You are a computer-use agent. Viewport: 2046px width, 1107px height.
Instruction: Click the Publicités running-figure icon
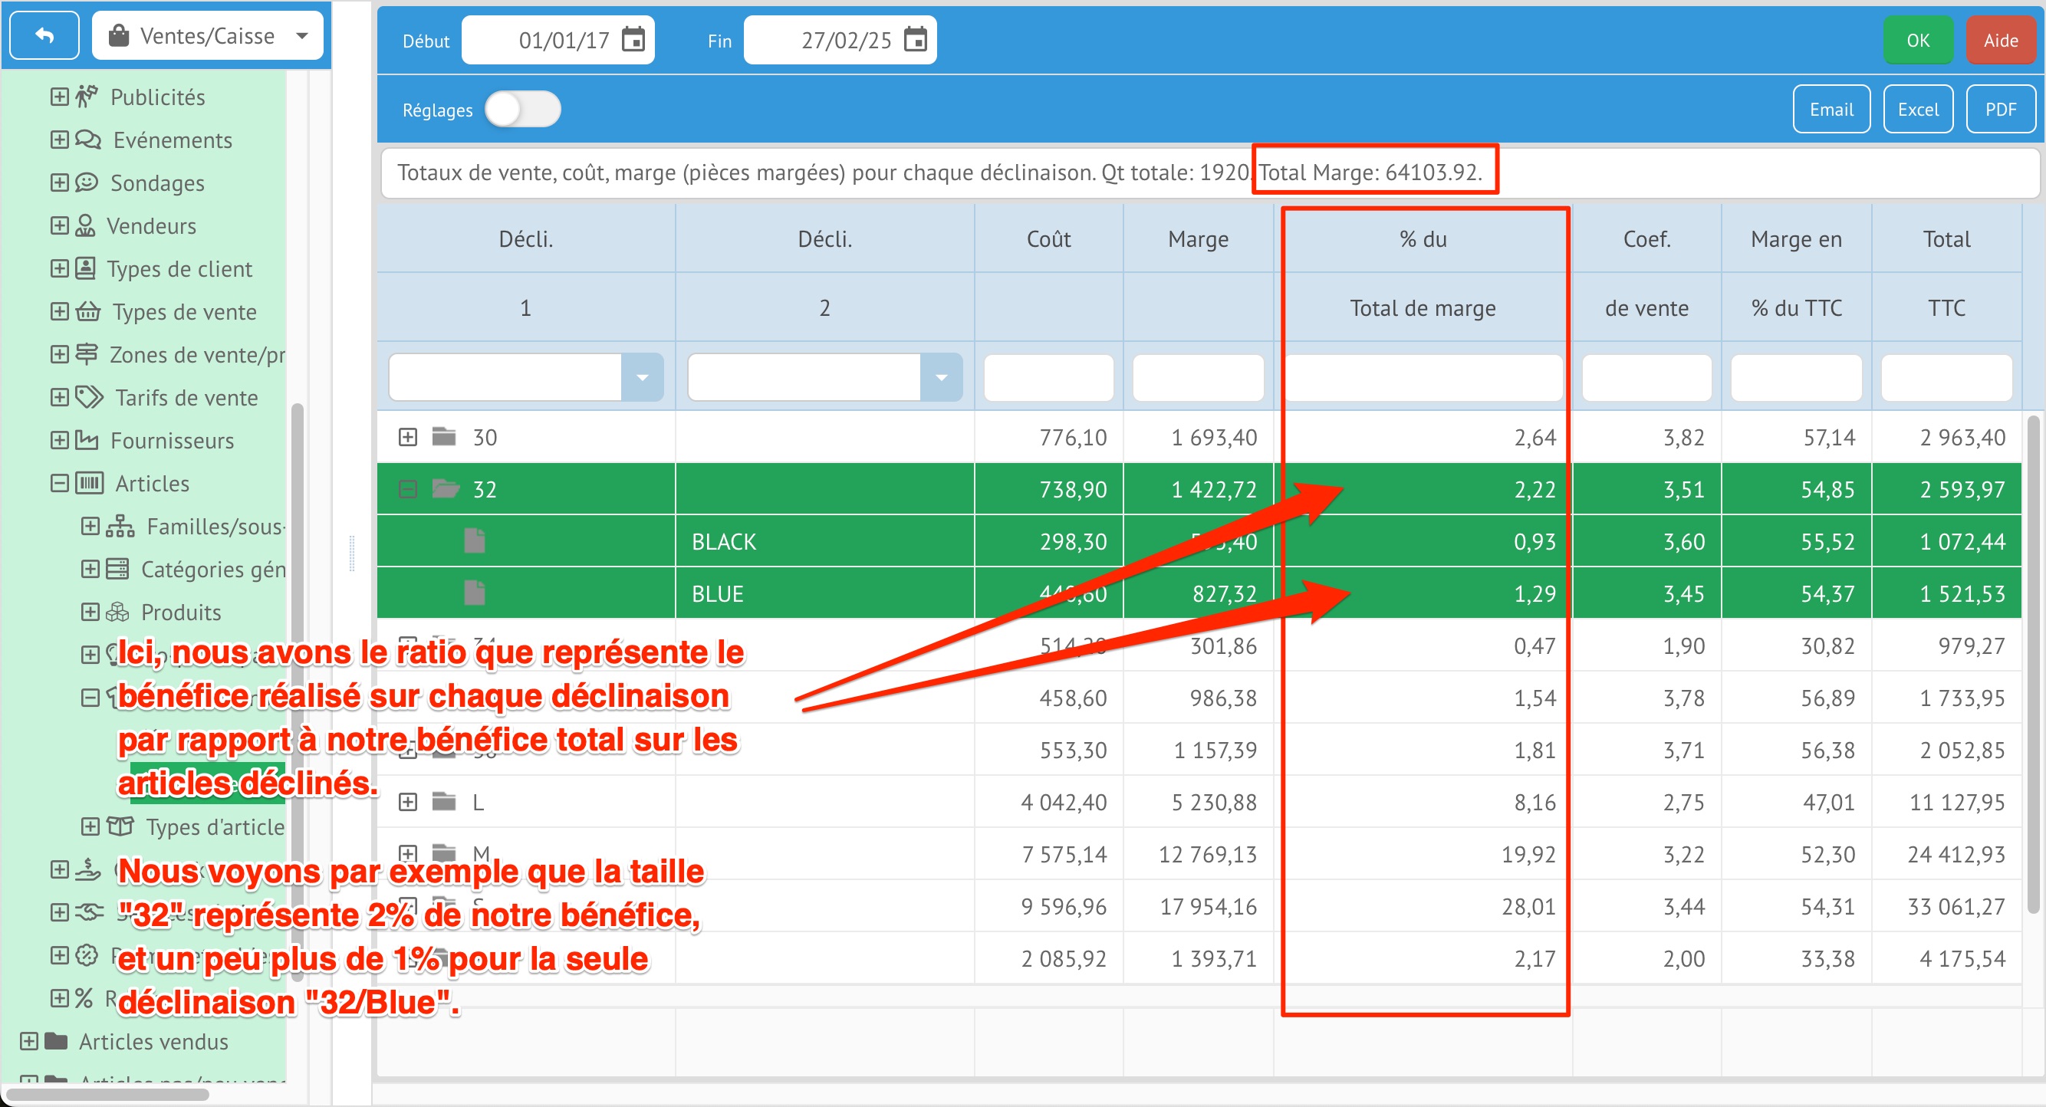coord(87,97)
